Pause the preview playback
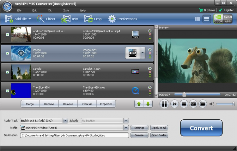Viewport: 237px width, 151px height. [x=164, y=104]
